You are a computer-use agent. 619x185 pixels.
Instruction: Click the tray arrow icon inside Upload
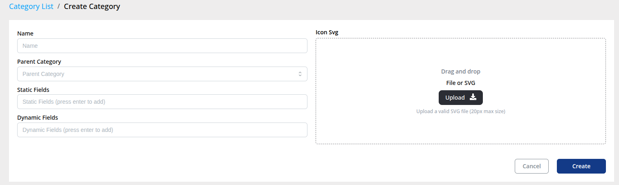(x=473, y=97)
